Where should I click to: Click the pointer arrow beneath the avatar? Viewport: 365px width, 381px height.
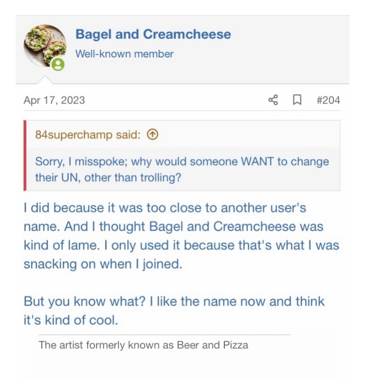pyautogui.click(x=45, y=80)
